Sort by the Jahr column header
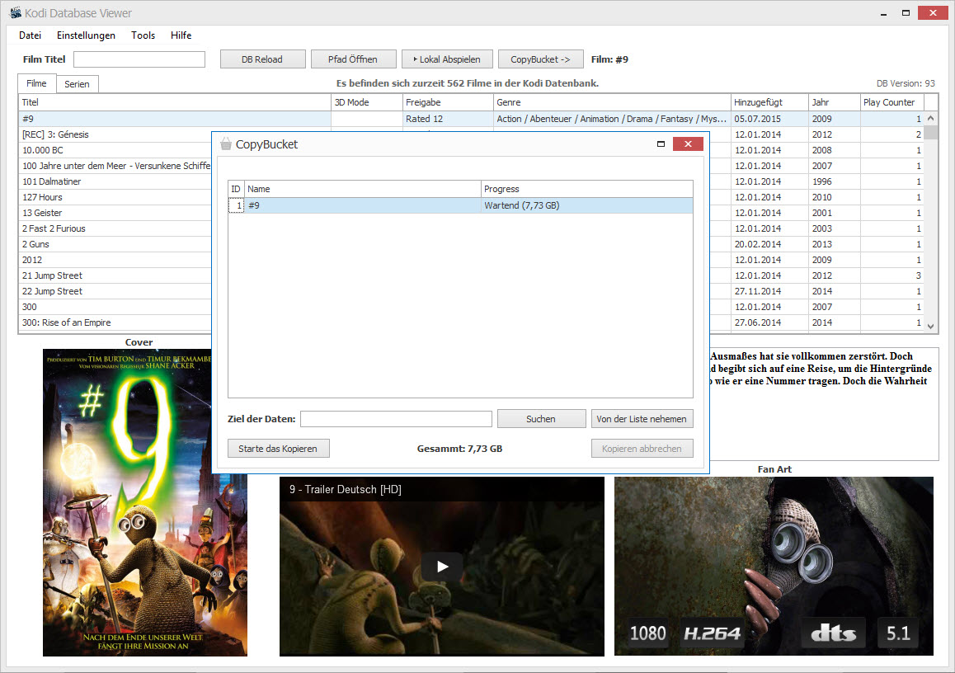The height and width of the screenshot is (673, 955). [834, 102]
